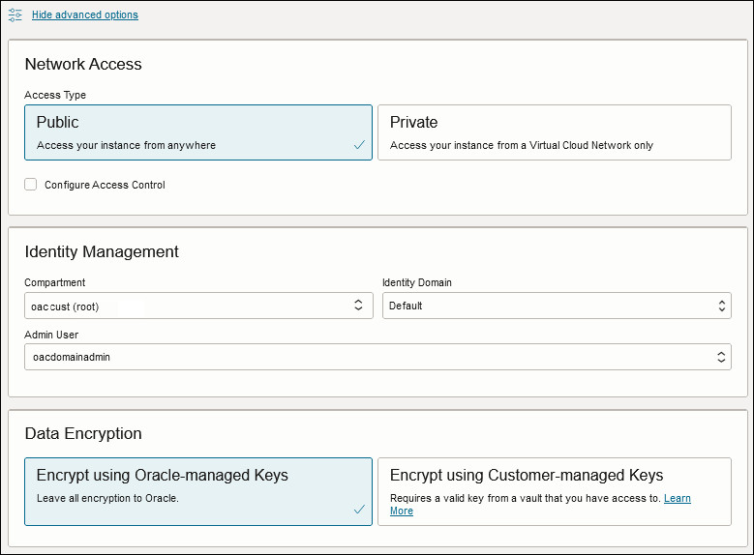This screenshot has width=754, height=555.
Task: Click the Data Encryption section heading
Action: click(83, 433)
